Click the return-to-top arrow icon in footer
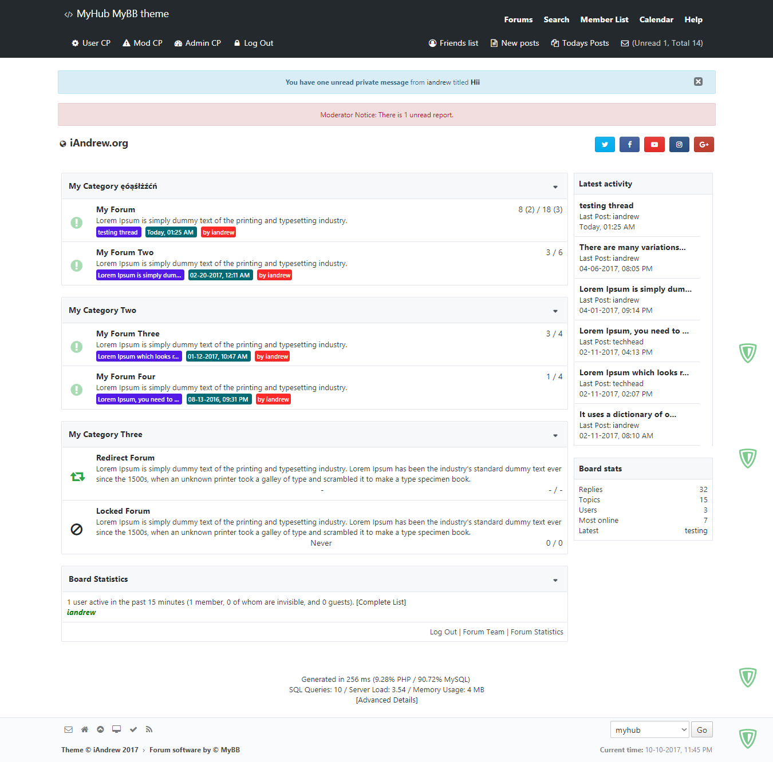The height and width of the screenshot is (762, 773). coord(100,729)
